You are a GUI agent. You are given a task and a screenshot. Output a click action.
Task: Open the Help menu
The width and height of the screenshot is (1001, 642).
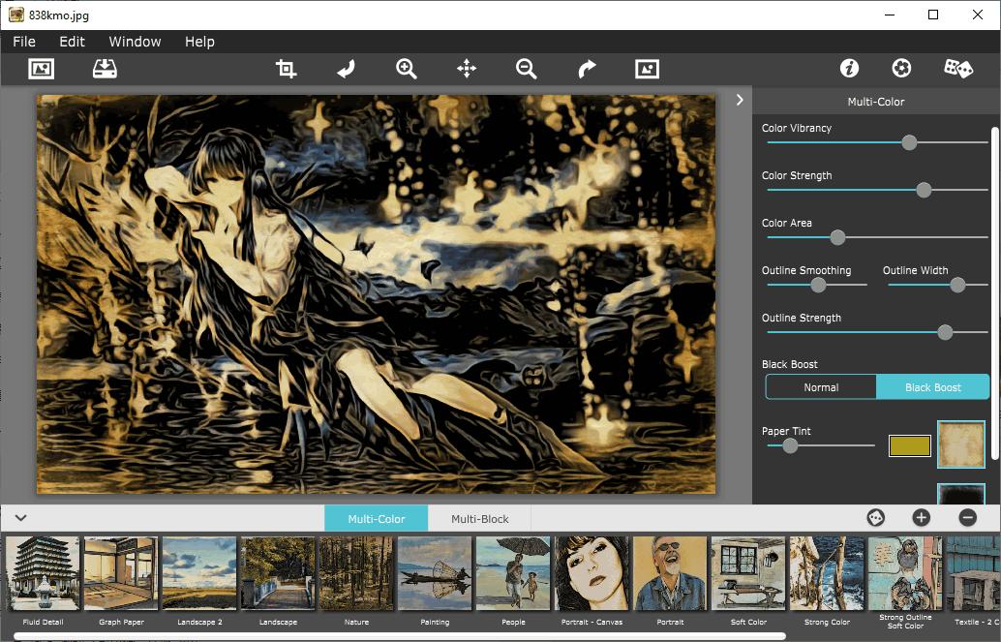click(199, 42)
